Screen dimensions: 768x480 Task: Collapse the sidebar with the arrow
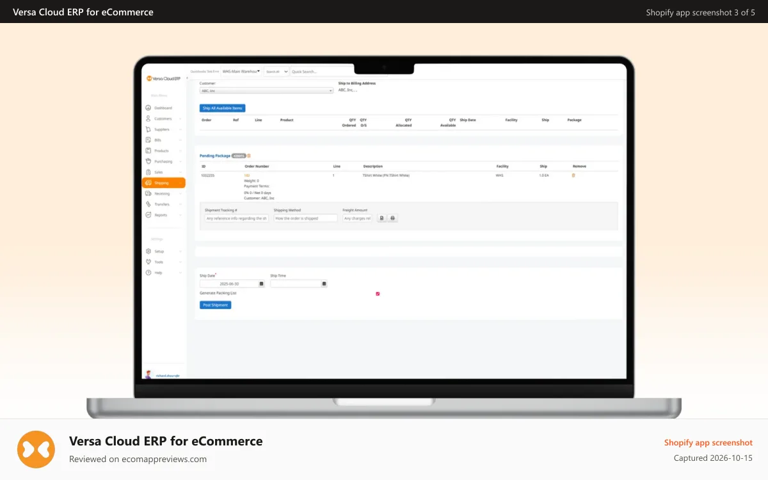tap(186, 78)
